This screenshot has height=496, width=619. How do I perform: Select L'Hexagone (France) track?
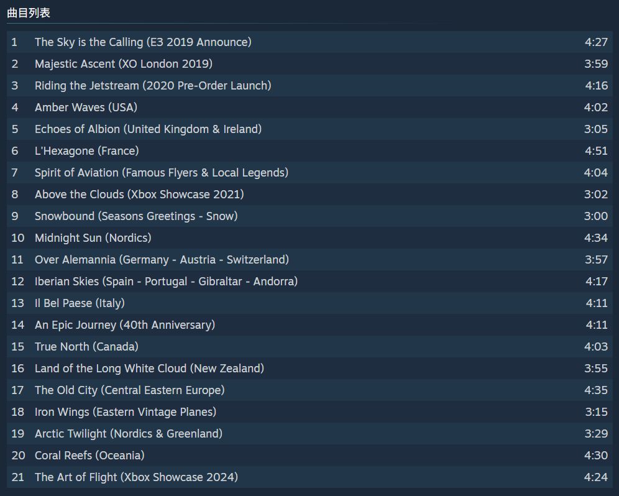[309, 150]
